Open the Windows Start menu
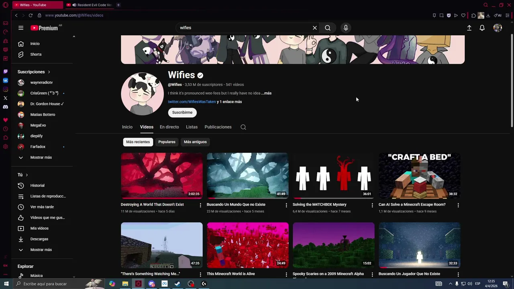Screen dimensions: 514x289 pos(6,284)
